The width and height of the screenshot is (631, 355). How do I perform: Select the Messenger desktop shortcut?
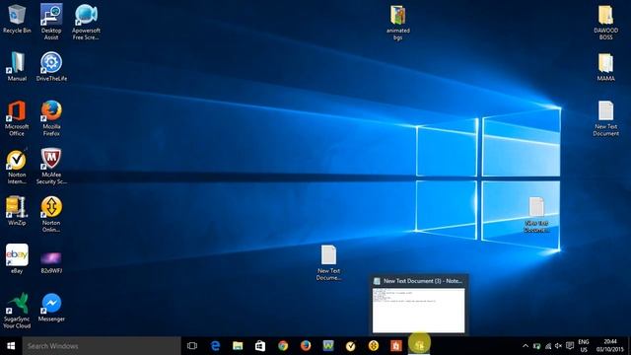[51, 308]
